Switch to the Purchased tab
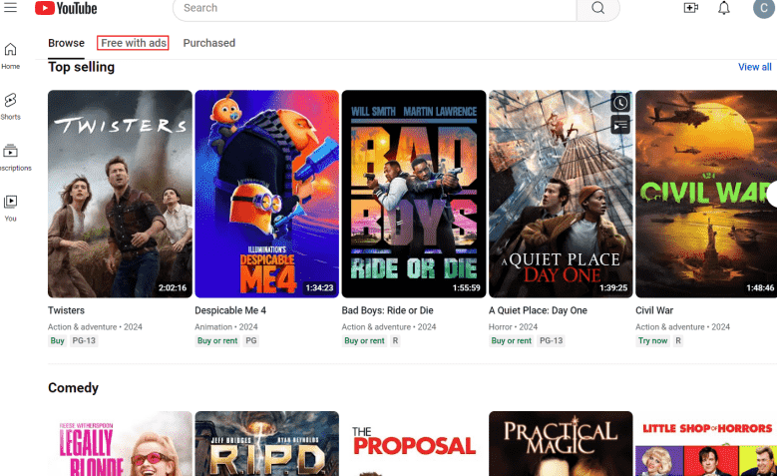The image size is (777, 476). tap(208, 43)
